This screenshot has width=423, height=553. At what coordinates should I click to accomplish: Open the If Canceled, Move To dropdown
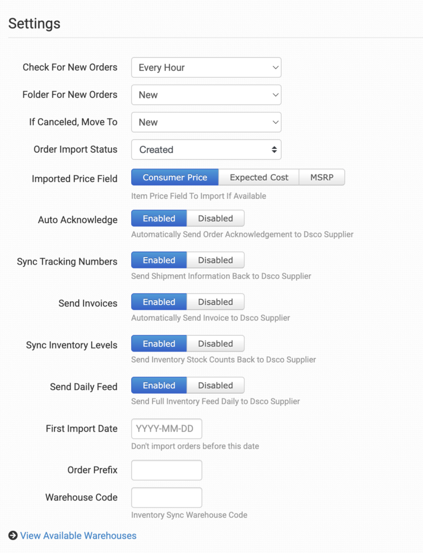coord(206,122)
